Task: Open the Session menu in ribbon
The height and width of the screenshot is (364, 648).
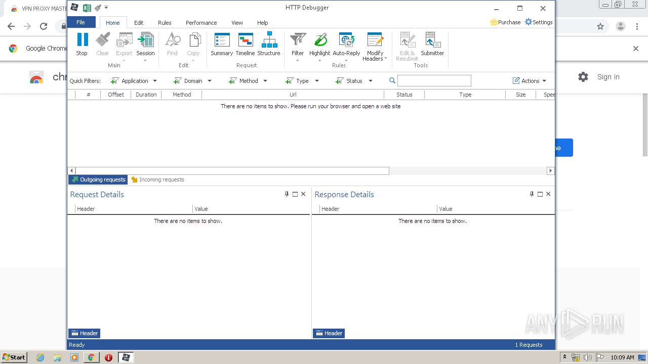Action: coord(145,47)
